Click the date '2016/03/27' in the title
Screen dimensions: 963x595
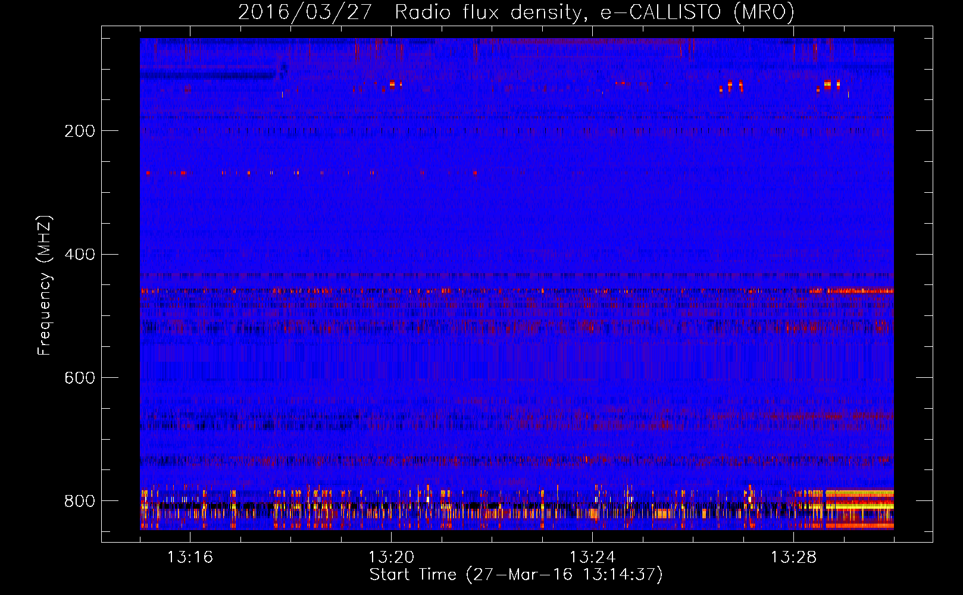pos(305,12)
